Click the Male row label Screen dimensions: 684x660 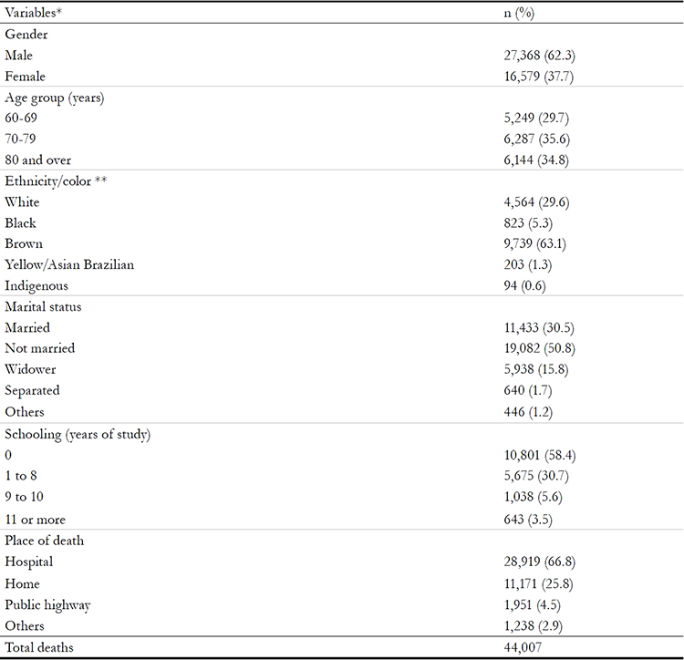(x=18, y=56)
